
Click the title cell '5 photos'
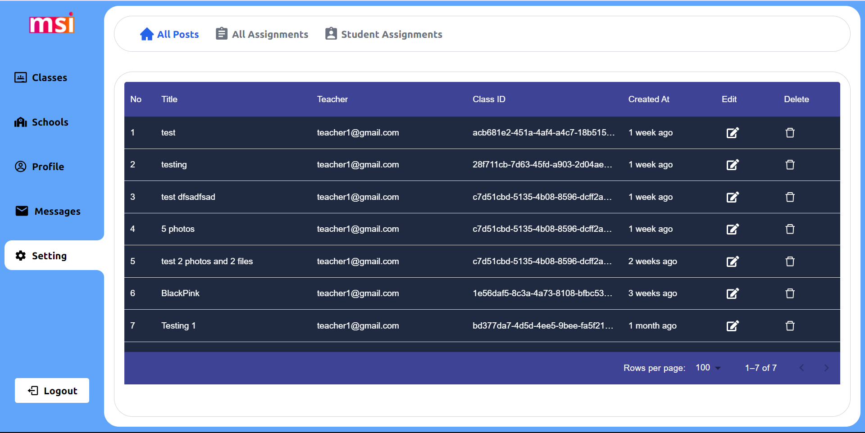(x=178, y=229)
